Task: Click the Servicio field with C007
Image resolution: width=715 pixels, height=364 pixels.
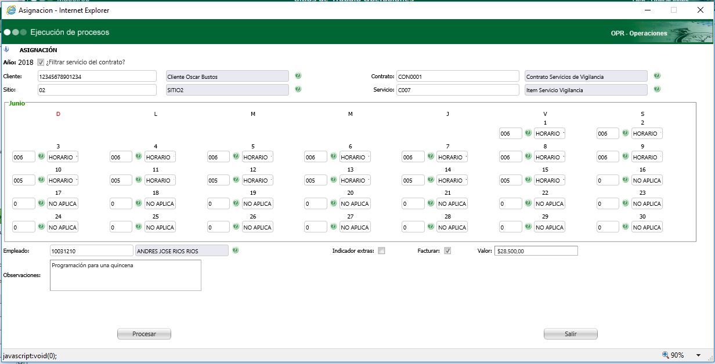Action: point(457,90)
